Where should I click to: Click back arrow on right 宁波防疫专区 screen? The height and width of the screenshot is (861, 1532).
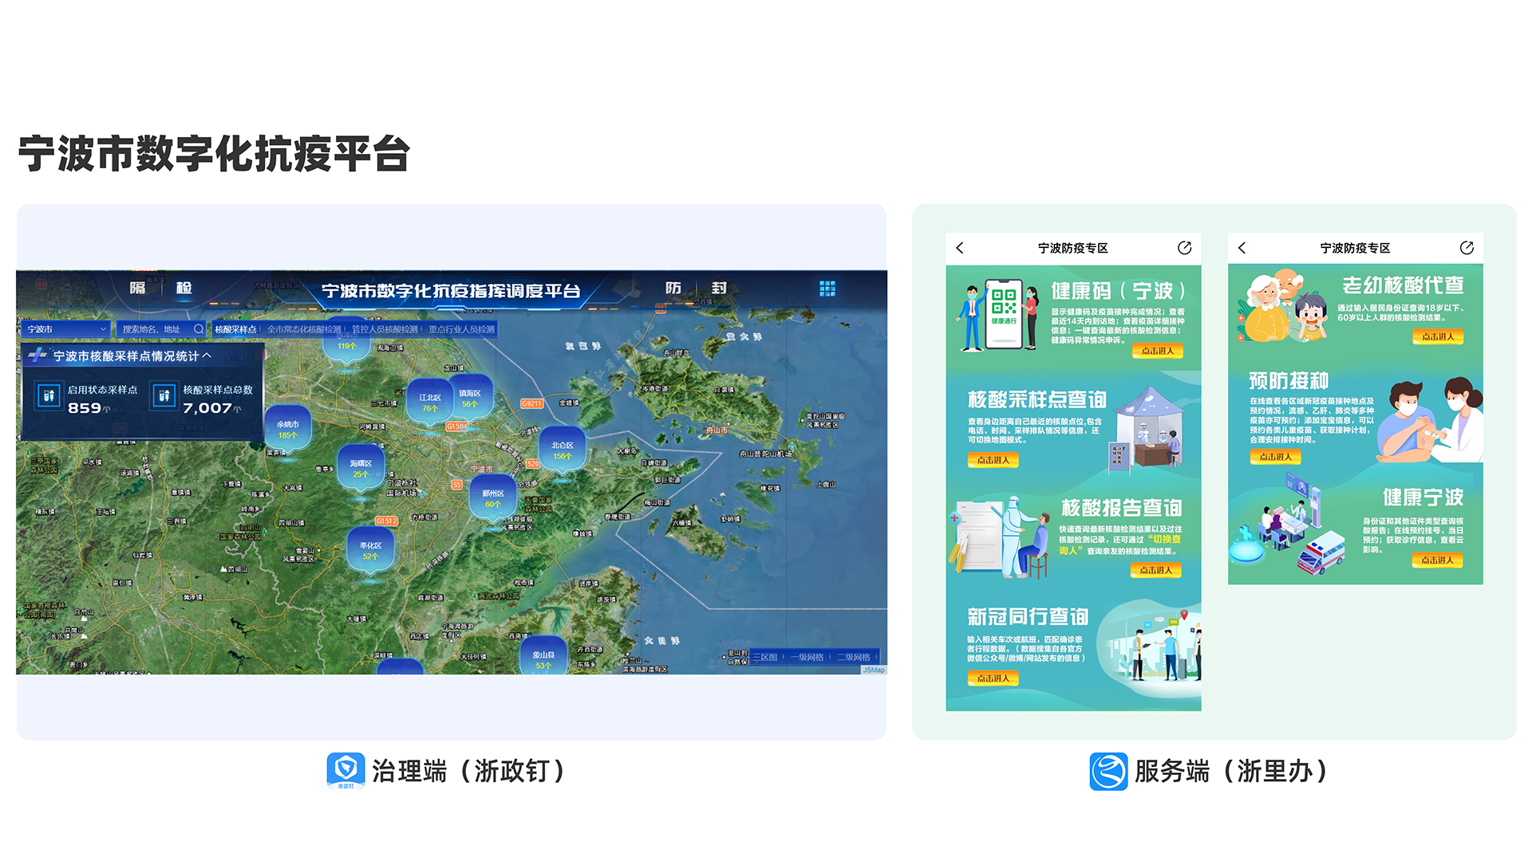click(1242, 248)
